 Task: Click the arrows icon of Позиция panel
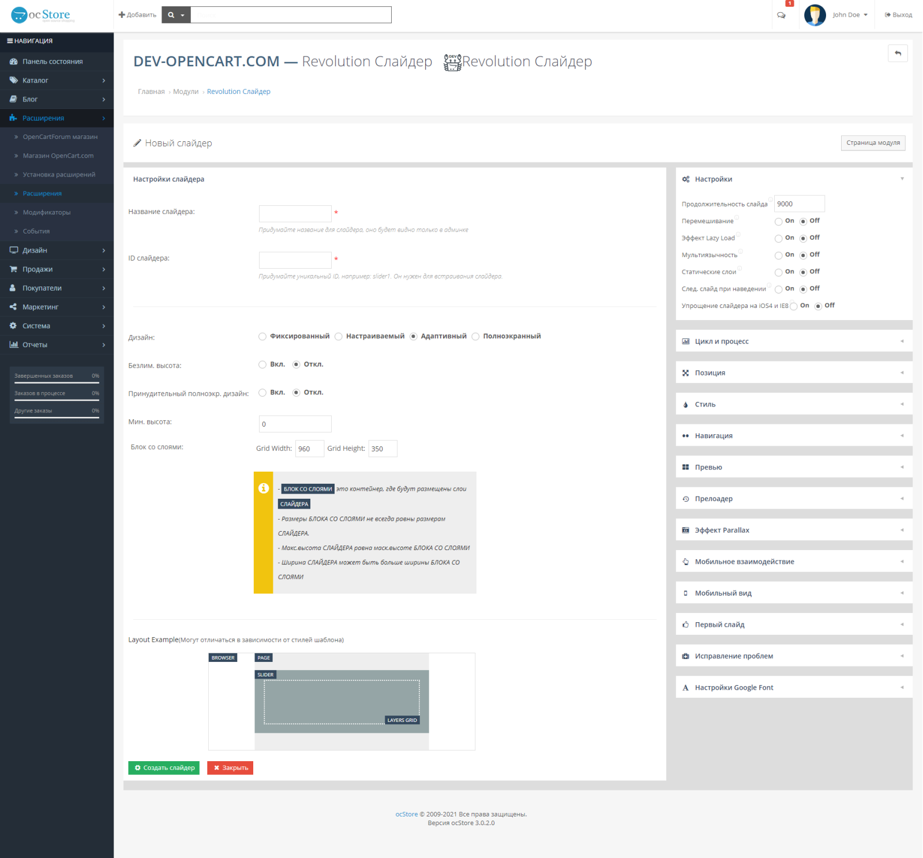click(685, 373)
